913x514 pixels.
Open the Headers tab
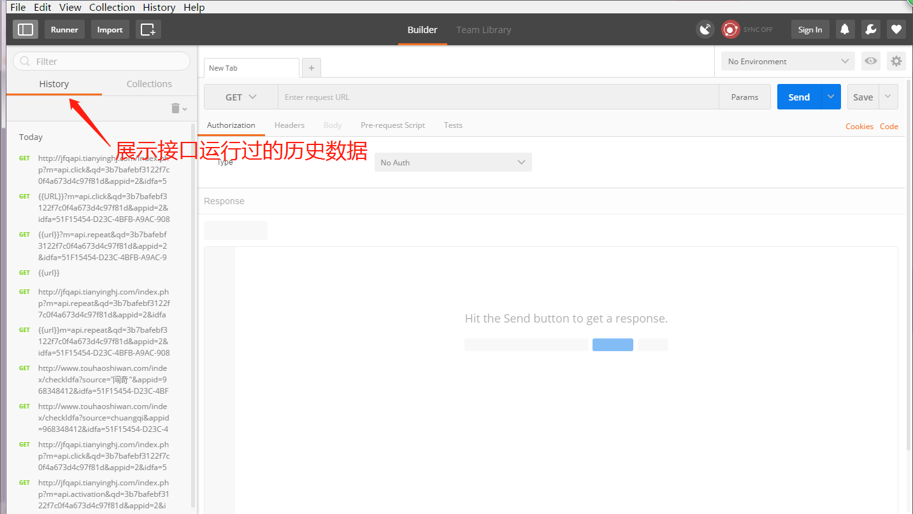tap(289, 125)
